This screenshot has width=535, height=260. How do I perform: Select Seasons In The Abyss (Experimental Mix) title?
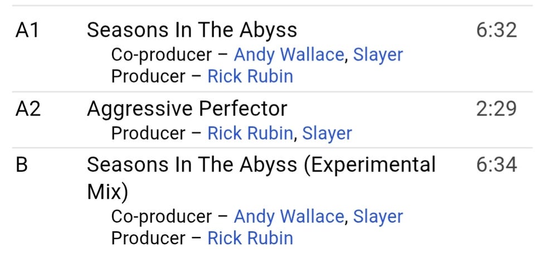[x=261, y=178]
